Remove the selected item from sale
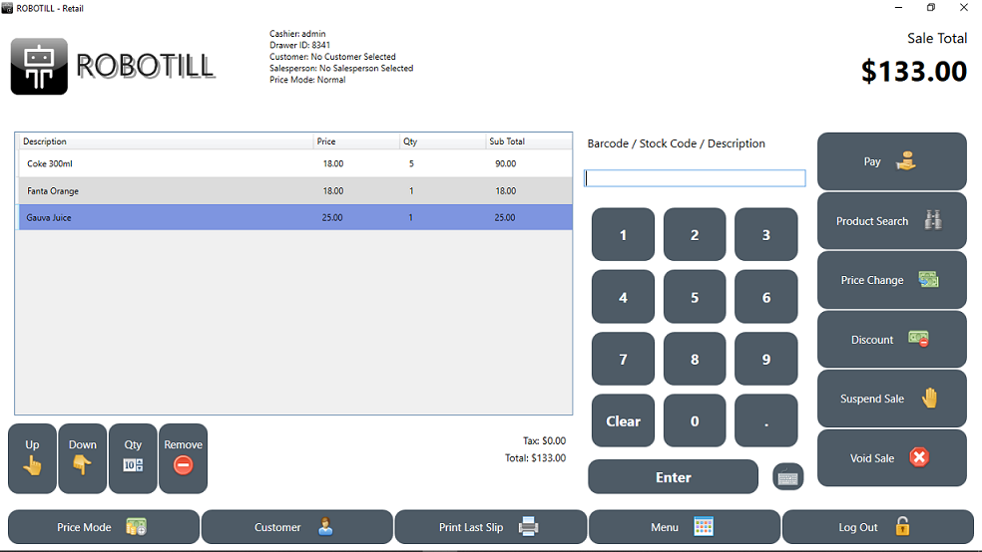The width and height of the screenshot is (982, 552). coord(183,458)
